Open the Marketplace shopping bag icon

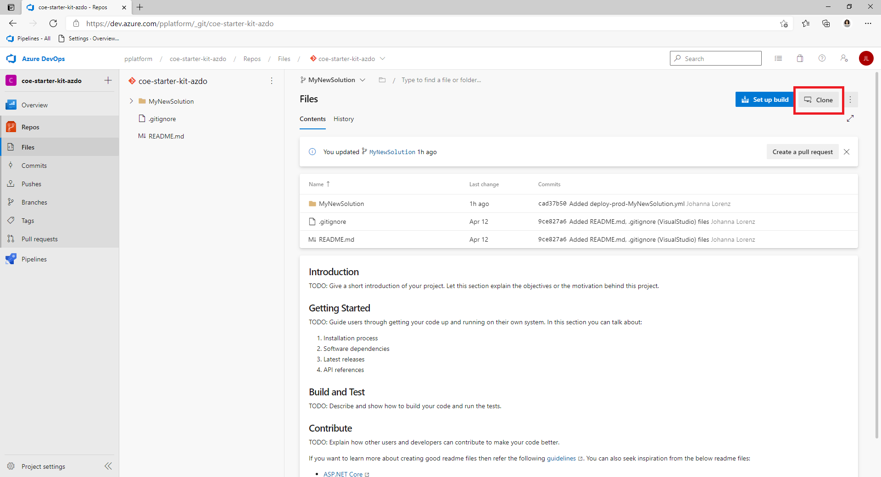[x=800, y=58]
